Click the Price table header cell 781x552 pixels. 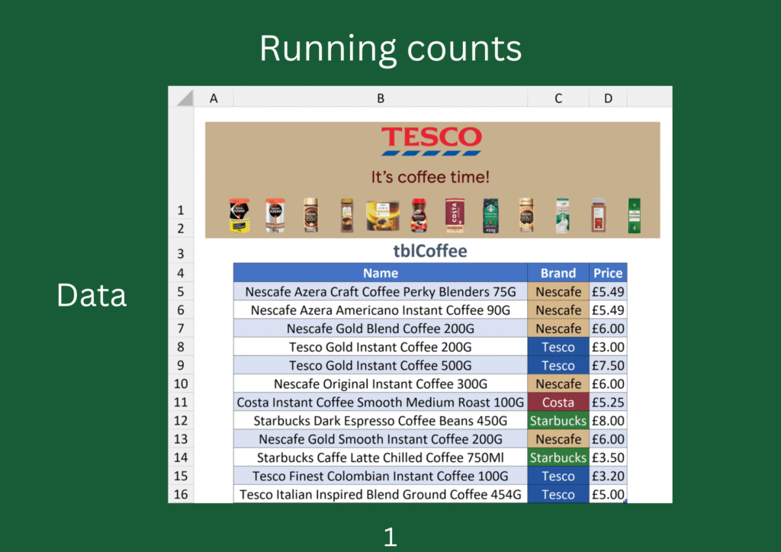[608, 273]
